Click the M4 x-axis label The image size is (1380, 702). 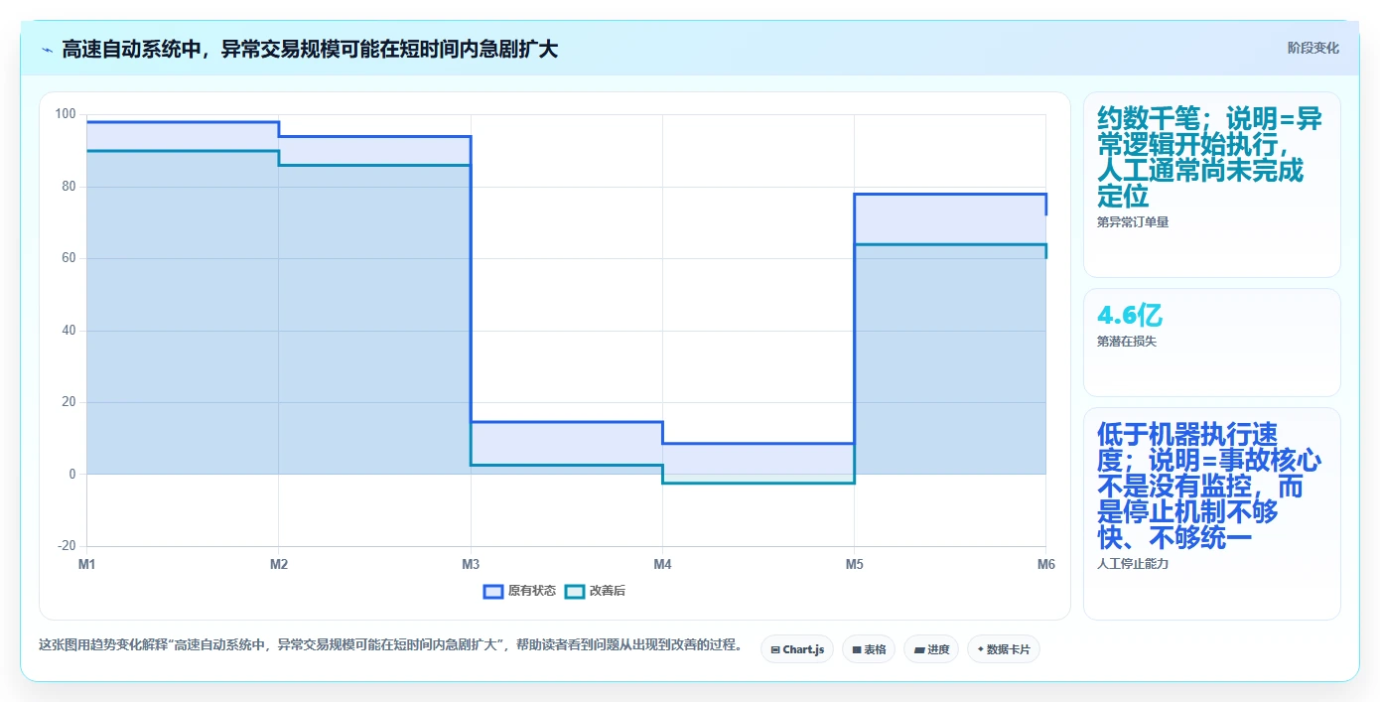662,564
